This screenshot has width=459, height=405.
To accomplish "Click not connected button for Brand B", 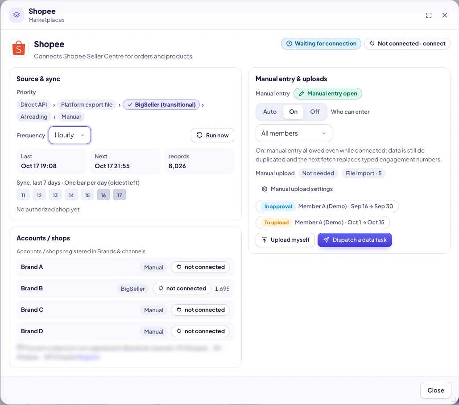I will tap(182, 289).
